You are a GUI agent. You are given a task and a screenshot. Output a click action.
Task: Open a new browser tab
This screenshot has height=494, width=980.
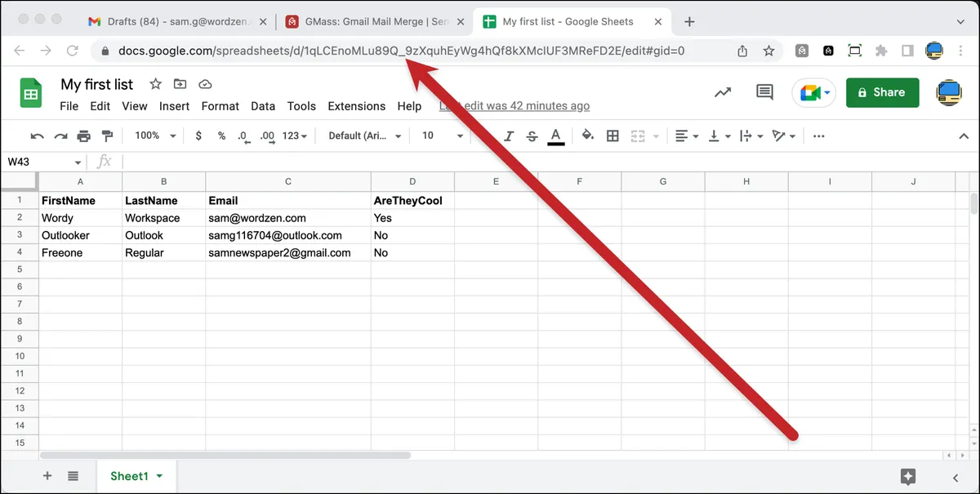point(689,22)
